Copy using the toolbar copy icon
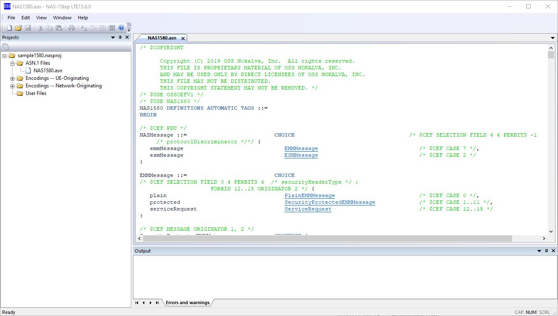558x316 pixels. 50,28
